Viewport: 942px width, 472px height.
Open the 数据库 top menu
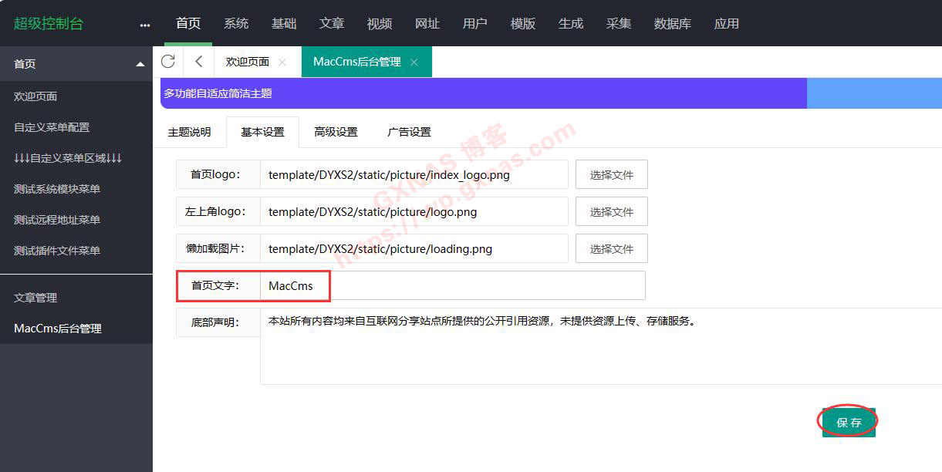point(672,24)
